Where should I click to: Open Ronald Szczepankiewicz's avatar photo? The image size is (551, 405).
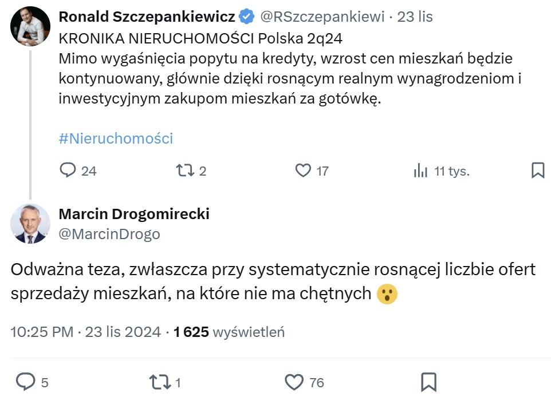(x=30, y=26)
